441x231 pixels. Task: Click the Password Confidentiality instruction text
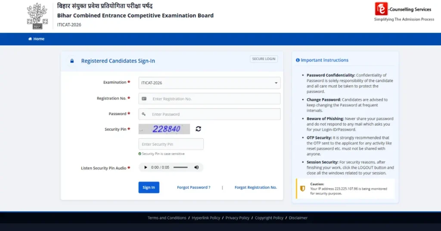coord(350,83)
